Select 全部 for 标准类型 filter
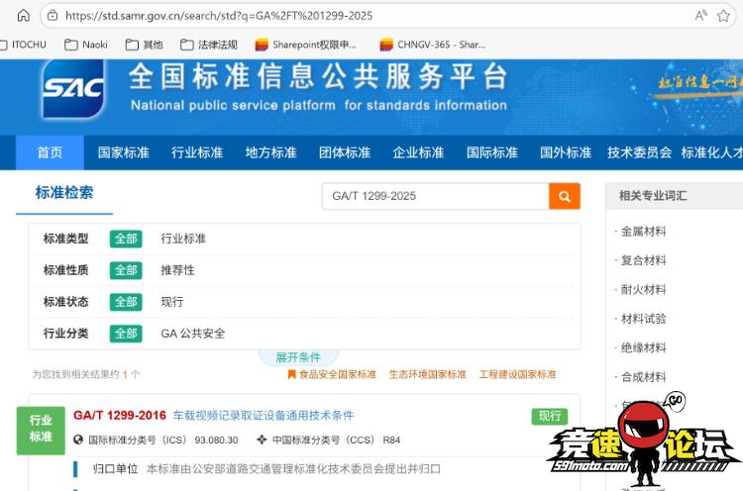Screen dimensions: 743x491 point(126,239)
